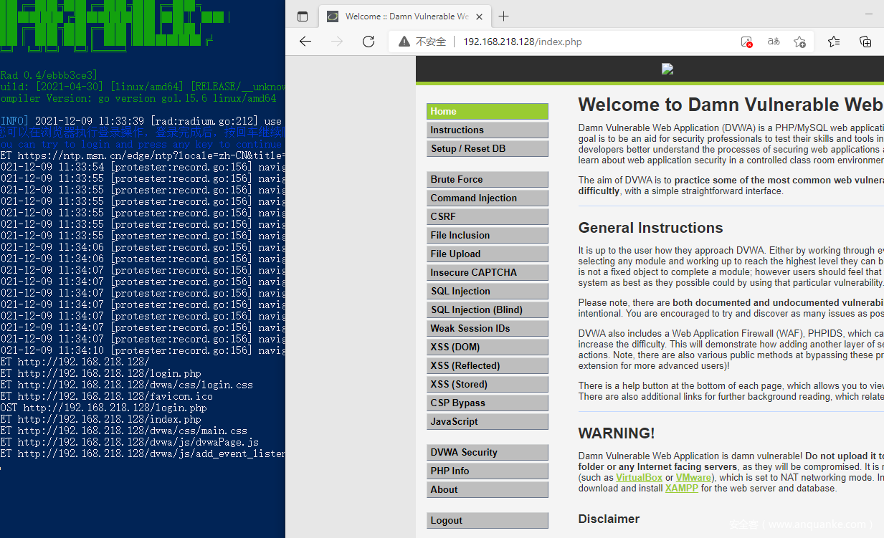Open the SQL Injection menu item

[487, 292]
